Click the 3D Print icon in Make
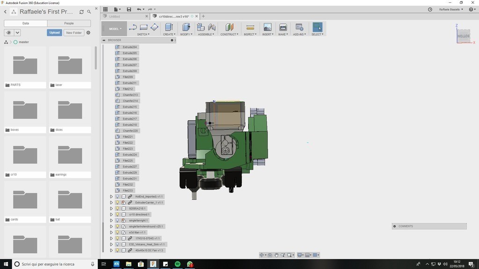The image size is (479, 269). click(283, 27)
